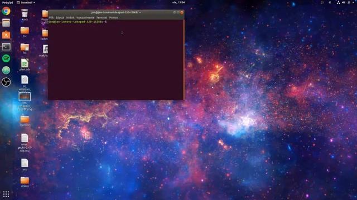Click the volume icon in system tray
357x200 pixels.
[x=344, y=2]
